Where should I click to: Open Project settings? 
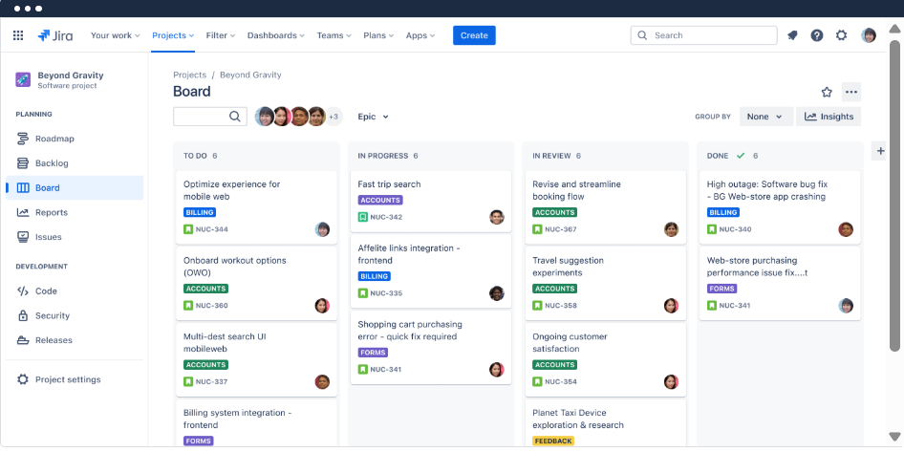click(x=75, y=379)
